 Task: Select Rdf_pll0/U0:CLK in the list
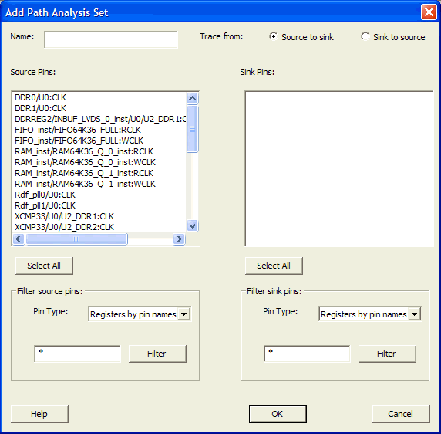[x=45, y=195]
